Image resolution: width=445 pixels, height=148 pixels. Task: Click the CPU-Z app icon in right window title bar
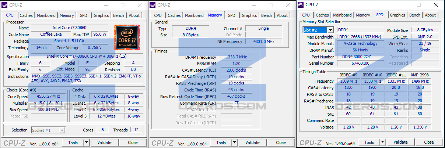301,5
